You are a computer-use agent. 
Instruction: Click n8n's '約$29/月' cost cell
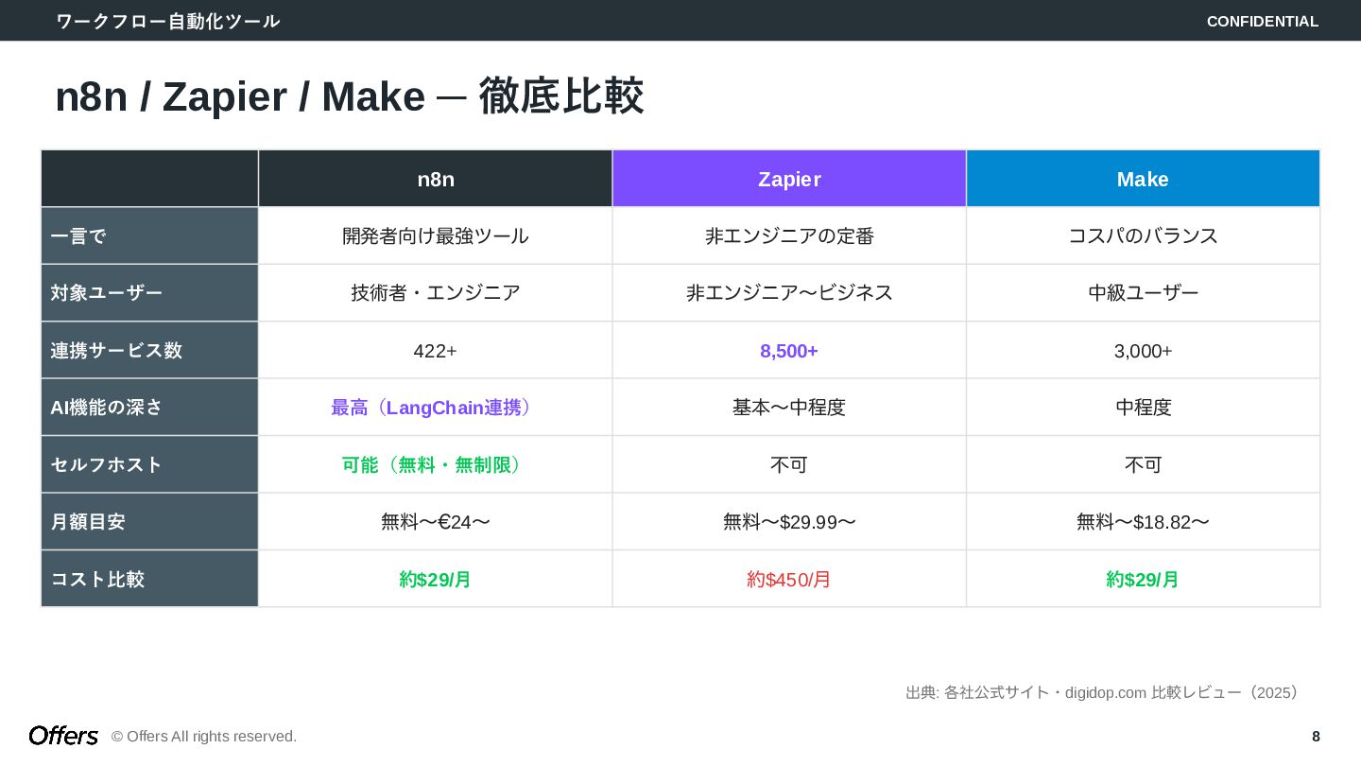pyautogui.click(x=436, y=579)
